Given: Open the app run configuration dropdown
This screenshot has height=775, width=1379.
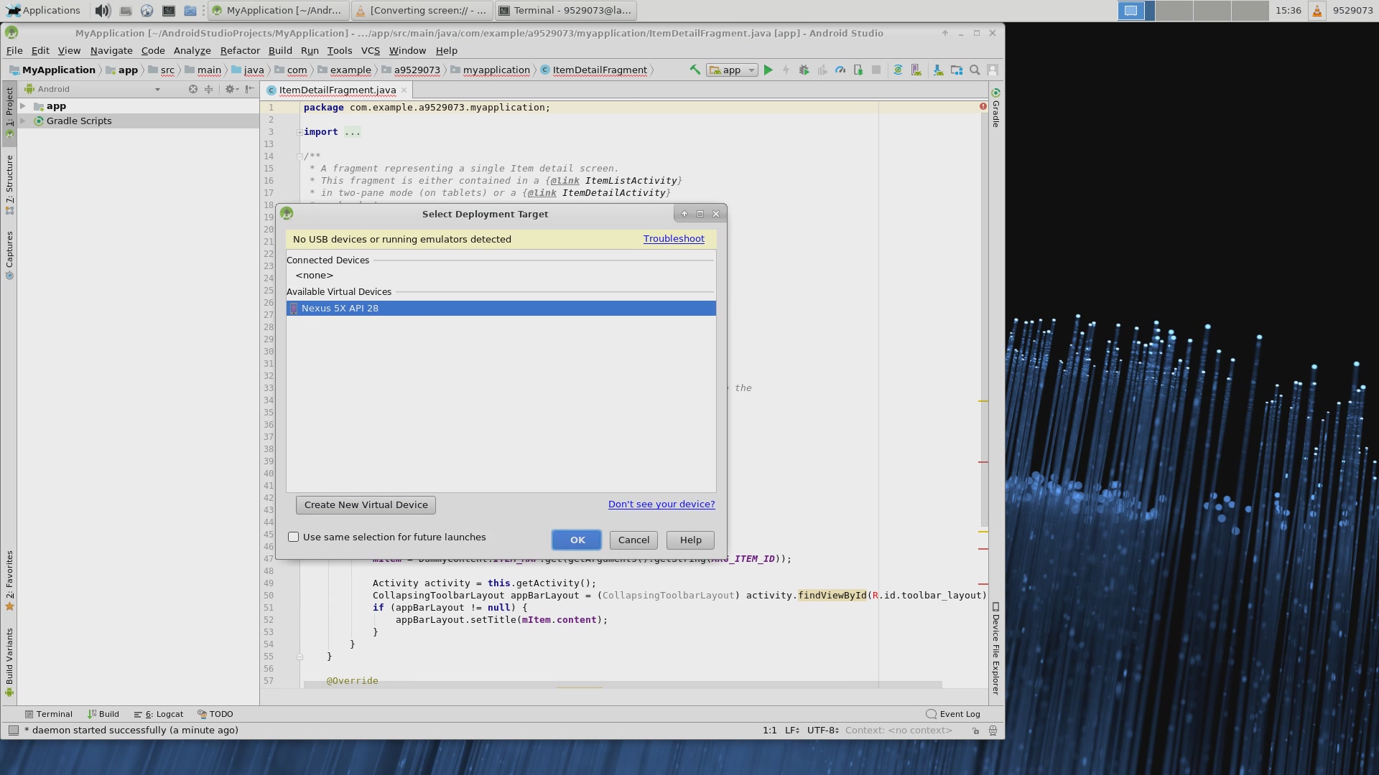Looking at the screenshot, I should pos(732,70).
